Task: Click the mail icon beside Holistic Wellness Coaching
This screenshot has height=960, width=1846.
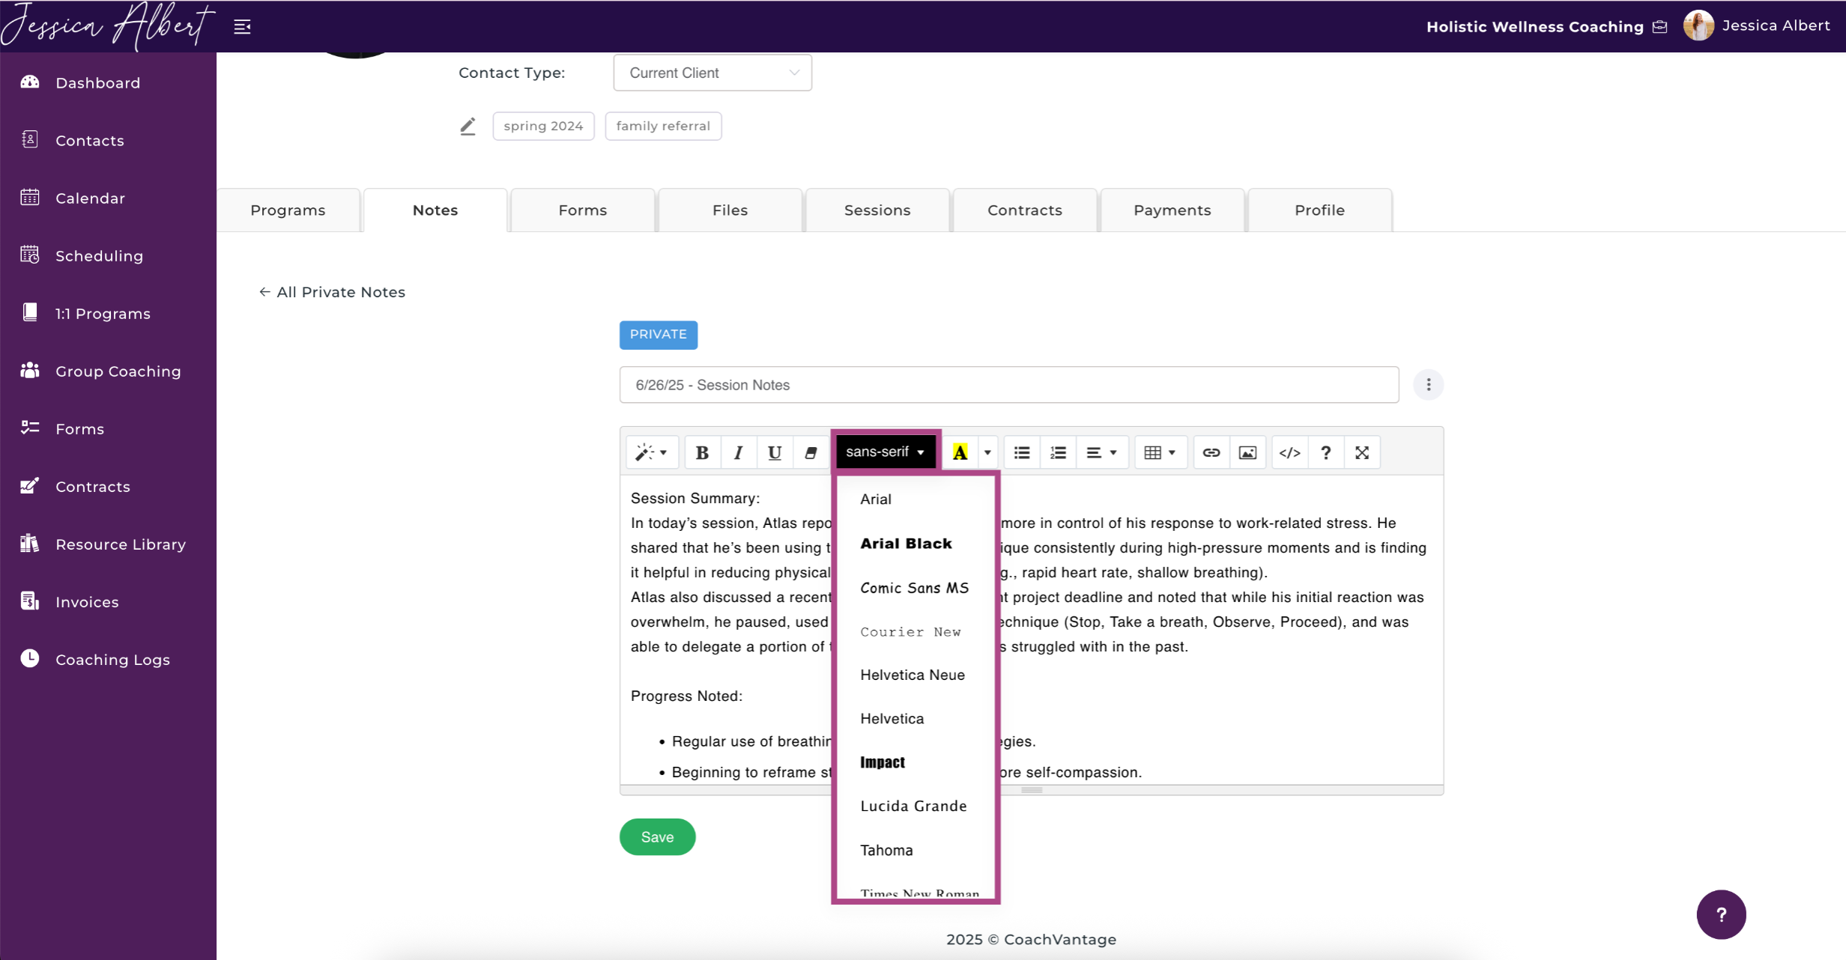Action: [1660, 27]
